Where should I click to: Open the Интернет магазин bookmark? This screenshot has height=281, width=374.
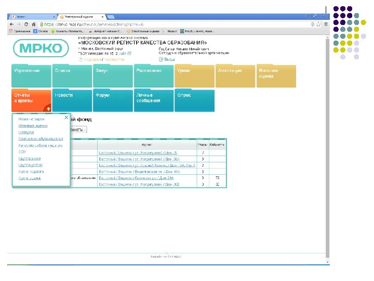105,31
